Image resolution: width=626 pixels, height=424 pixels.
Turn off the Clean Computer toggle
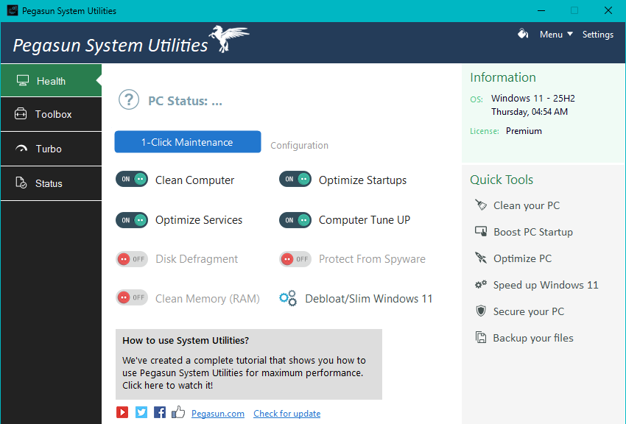pyautogui.click(x=132, y=180)
